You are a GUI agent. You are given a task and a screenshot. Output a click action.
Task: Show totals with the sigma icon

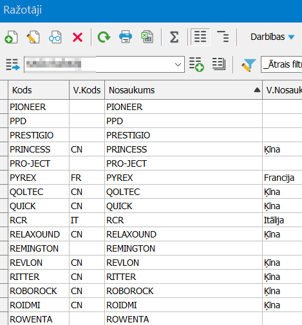[174, 37]
